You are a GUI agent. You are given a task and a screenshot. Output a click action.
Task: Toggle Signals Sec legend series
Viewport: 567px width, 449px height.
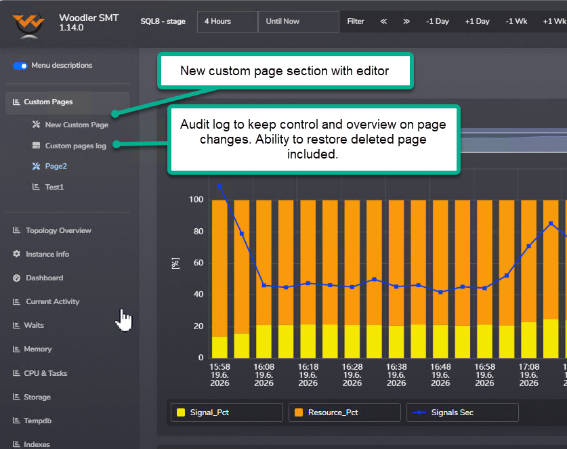(x=463, y=412)
